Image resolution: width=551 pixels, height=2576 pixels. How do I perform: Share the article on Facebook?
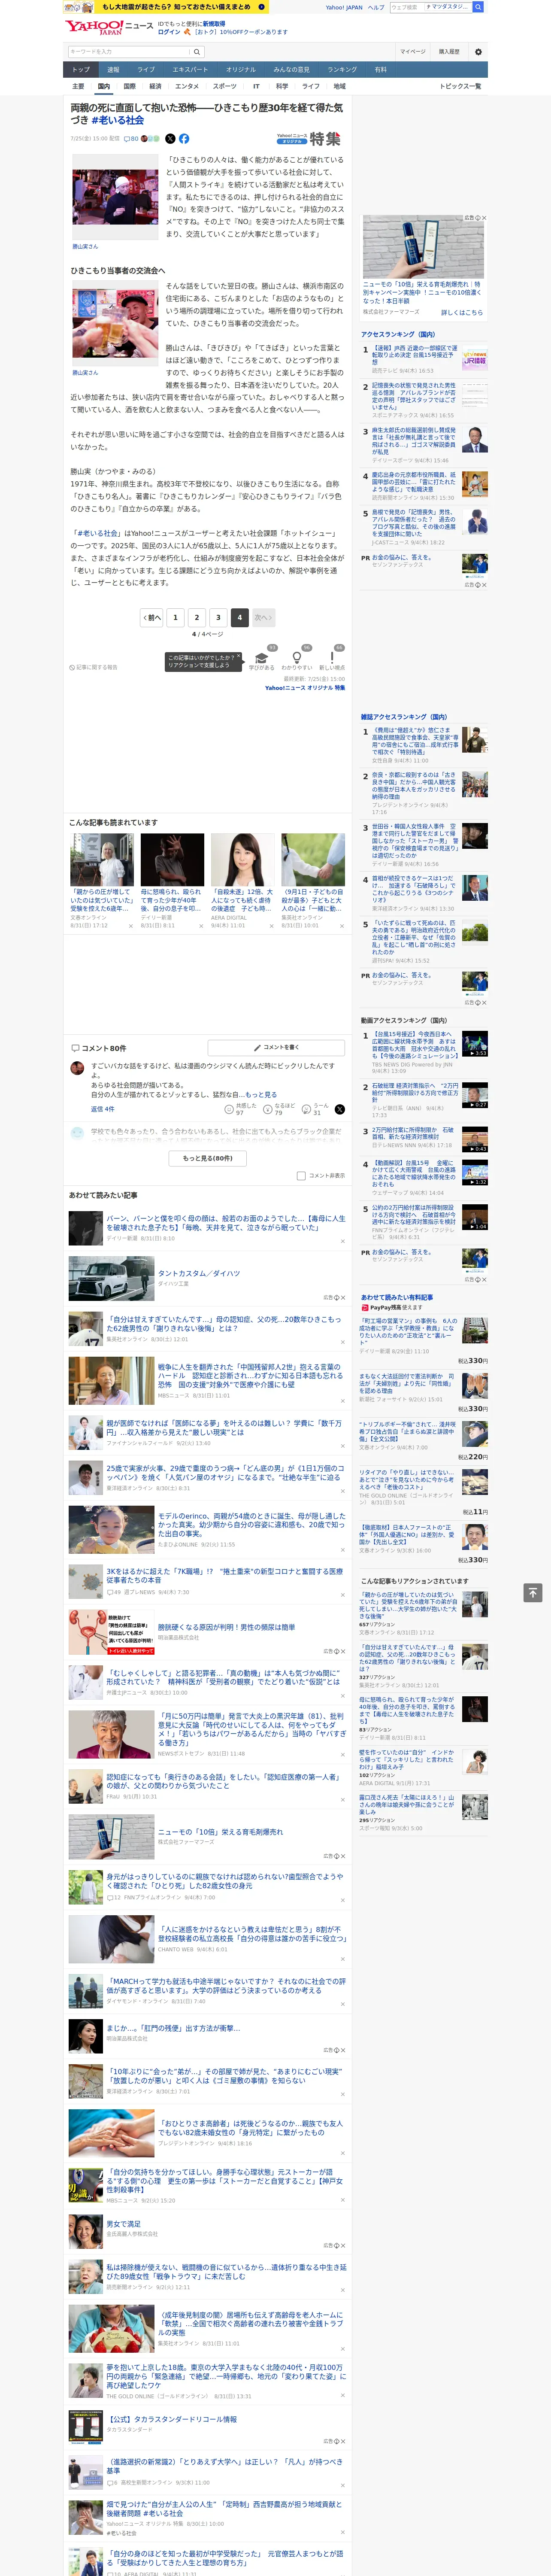point(184,139)
